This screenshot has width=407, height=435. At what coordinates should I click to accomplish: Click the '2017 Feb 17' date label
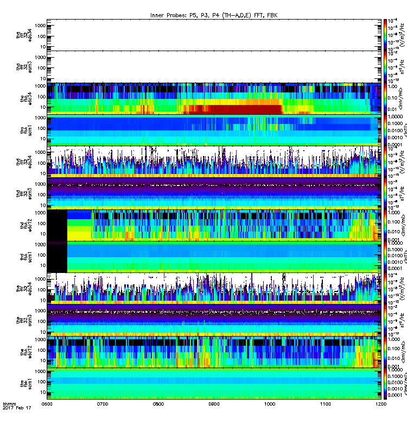click(17, 408)
